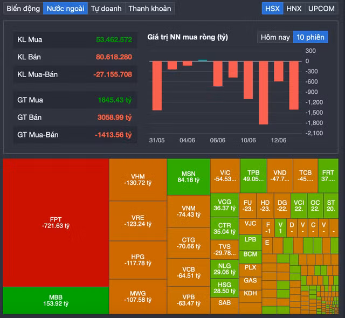Click the MWG -107.58 tỷ tile
Image resolution: width=345 pixels, height=318 pixels.
138,296
